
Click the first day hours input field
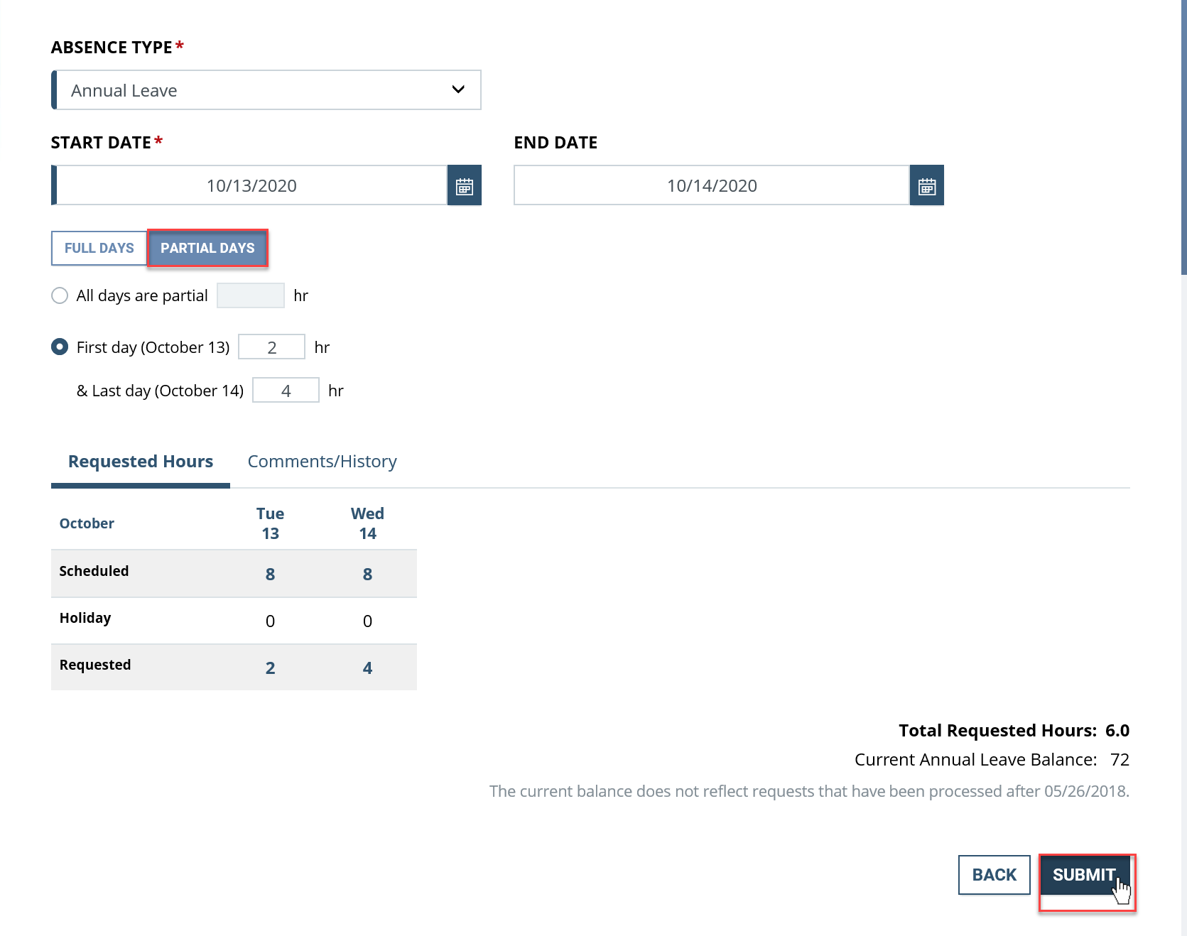tap(271, 347)
